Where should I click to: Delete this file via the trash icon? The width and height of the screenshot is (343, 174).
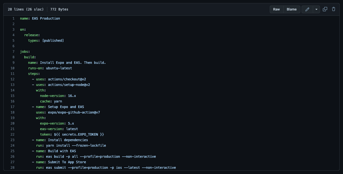333,9
